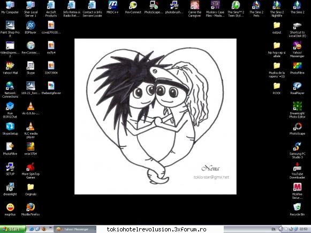The width and height of the screenshot is (311, 233).
Task: Open the Recycle Bin
Action: 297,209
